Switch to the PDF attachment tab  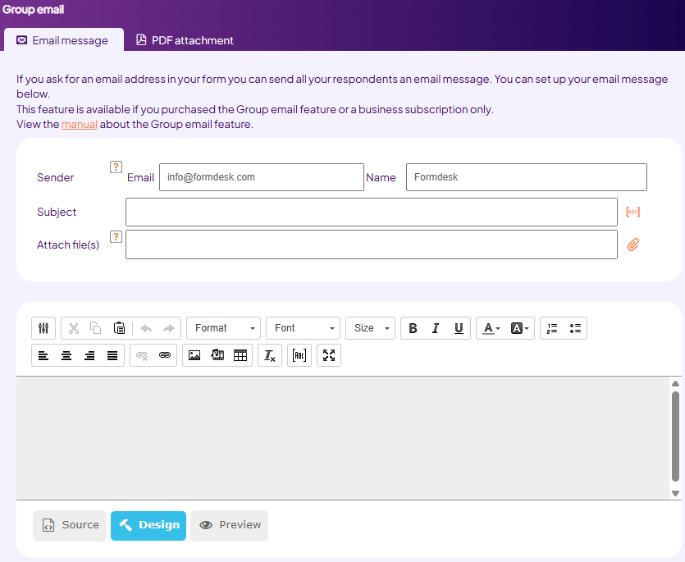pos(185,40)
